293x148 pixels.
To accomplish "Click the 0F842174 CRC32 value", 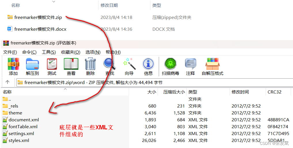I will (x=278, y=126).
